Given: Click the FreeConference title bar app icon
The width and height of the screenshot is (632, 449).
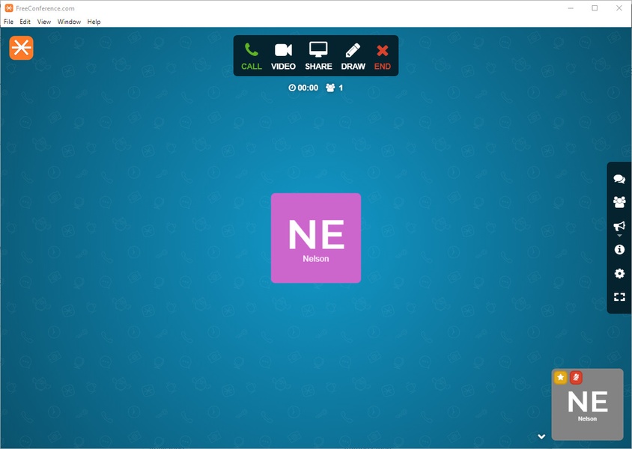Looking at the screenshot, I should point(9,8).
